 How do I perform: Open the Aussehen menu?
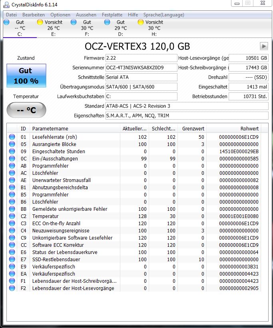coord(86,15)
